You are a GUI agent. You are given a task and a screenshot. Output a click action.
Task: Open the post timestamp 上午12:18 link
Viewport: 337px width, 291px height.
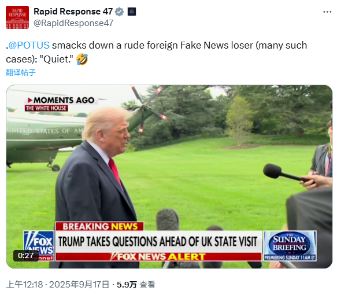pyautogui.click(x=24, y=285)
